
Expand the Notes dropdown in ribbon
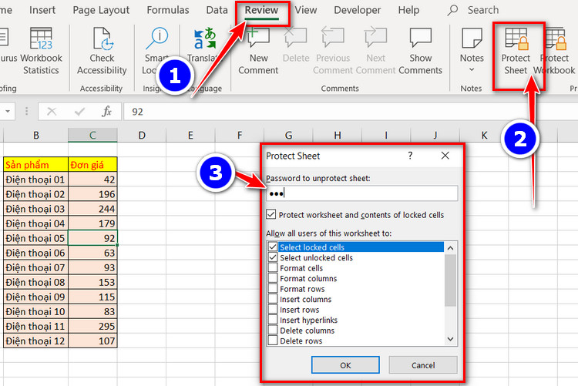click(x=472, y=69)
